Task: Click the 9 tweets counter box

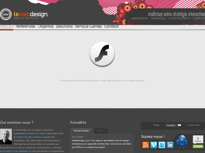Action: pyautogui.click(x=198, y=140)
